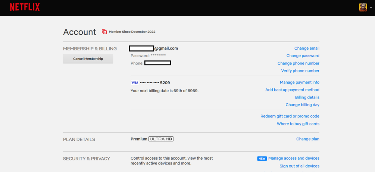Open the profile avatar menu
This screenshot has height=172, width=375.
pyautogui.click(x=363, y=7)
